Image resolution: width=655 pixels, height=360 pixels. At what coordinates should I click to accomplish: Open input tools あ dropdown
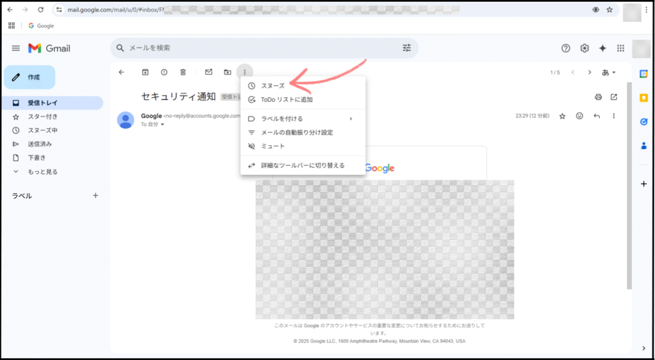pos(609,72)
